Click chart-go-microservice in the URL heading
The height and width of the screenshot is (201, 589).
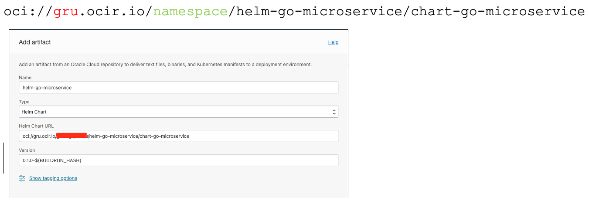pos(498,11)
